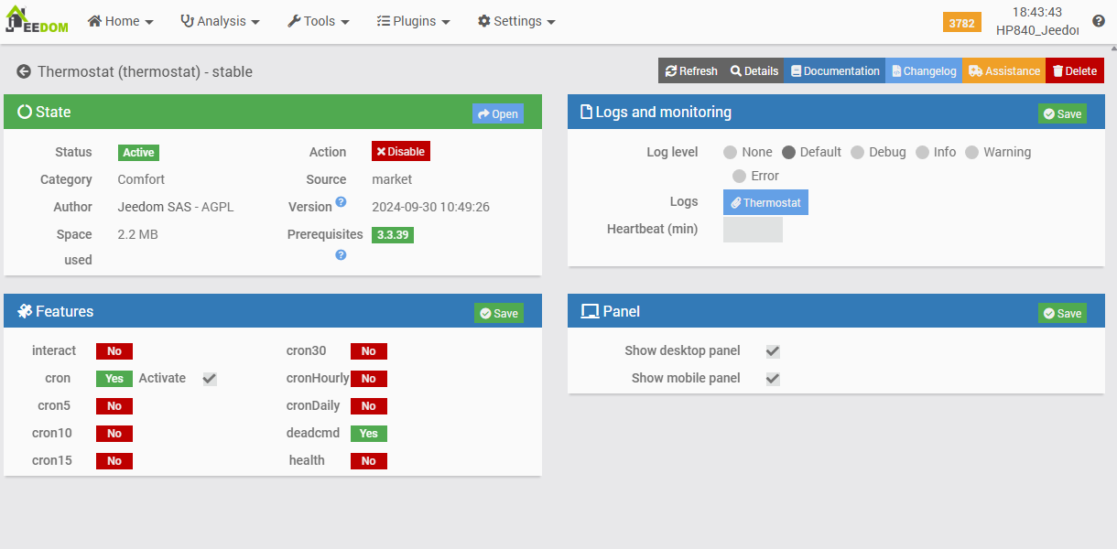Refresh the plugin page
Image resolution: width=1117 pixels, height=549 pixels.
691,71
